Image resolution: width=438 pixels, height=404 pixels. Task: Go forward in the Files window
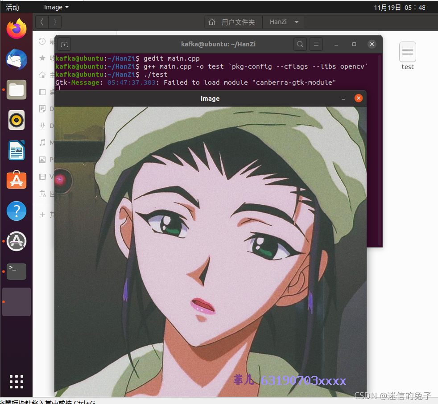pos(55,22)
